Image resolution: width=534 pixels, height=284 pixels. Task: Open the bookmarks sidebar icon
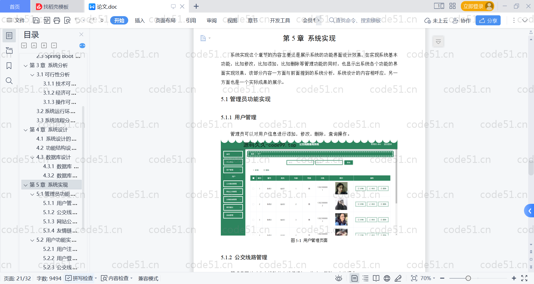(9, 66)
